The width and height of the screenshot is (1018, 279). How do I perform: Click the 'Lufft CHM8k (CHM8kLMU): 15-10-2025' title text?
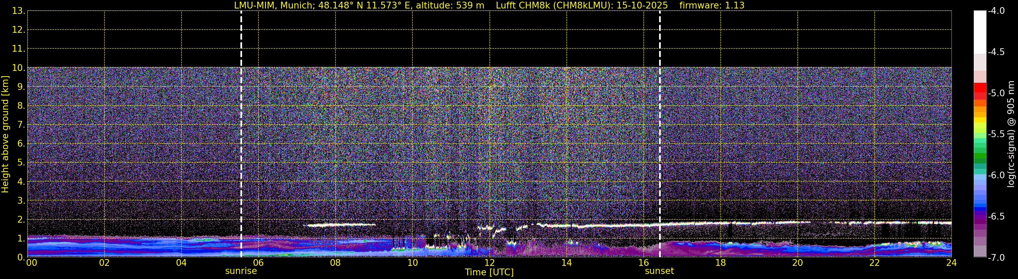(x=582, y=5)
